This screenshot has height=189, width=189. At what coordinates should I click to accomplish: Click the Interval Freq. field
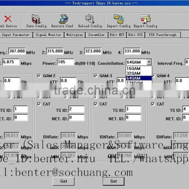pos(187,62)
